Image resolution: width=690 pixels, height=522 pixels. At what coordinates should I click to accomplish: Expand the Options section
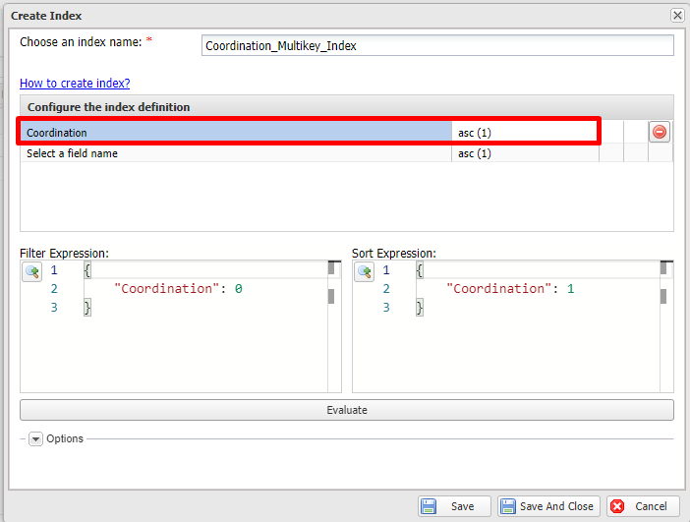click(x=36, y=439)
